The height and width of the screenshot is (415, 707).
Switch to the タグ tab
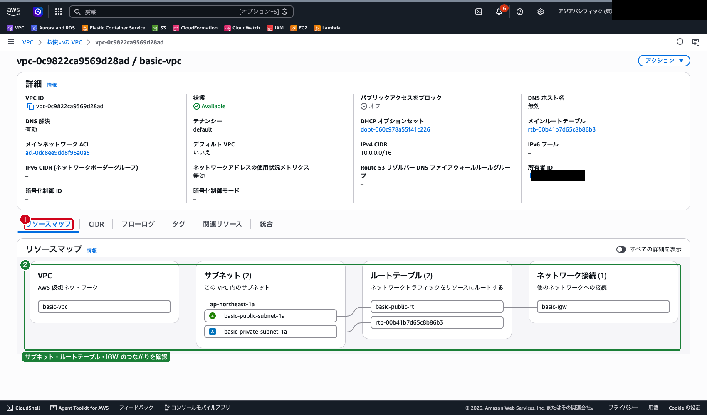(179, 224)
